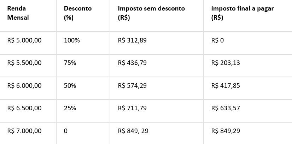
Task: Click the Renda Mensal column header
Action: coord(18,13)
